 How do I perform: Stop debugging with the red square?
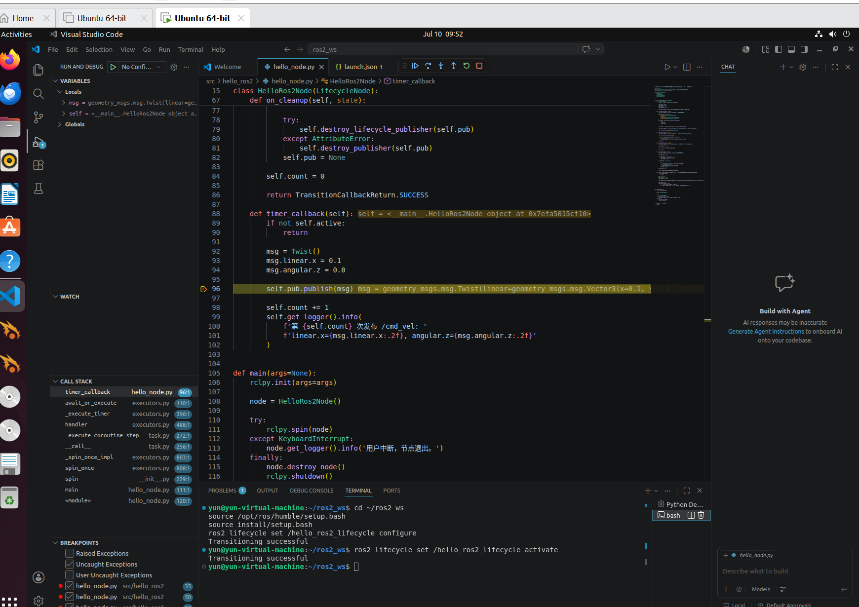point(479,66)
